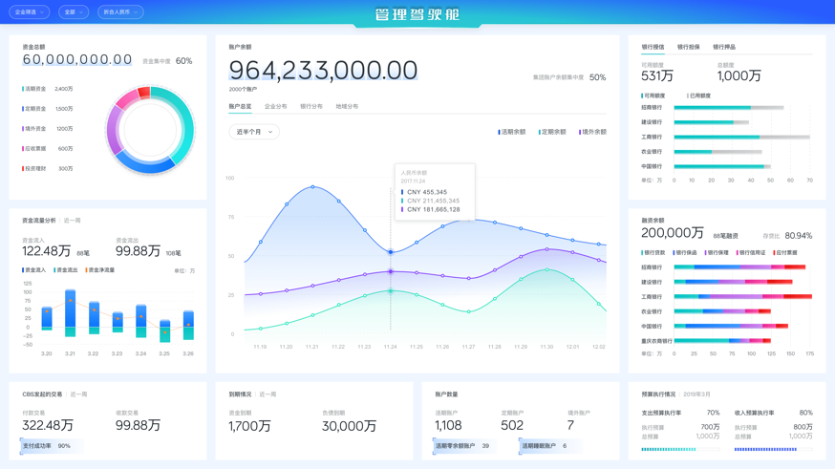Expand the 全部 dropdown in header
Viewport: 835px width, 469px height.
73,12
